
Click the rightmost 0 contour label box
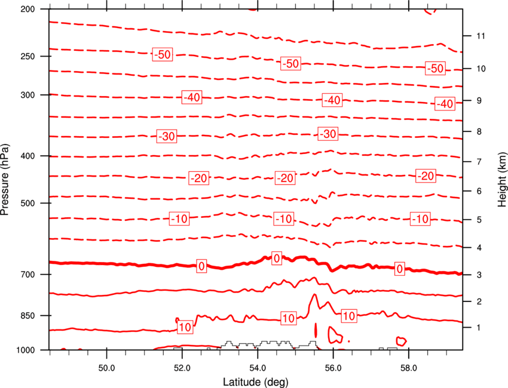[x=400, y=269]
